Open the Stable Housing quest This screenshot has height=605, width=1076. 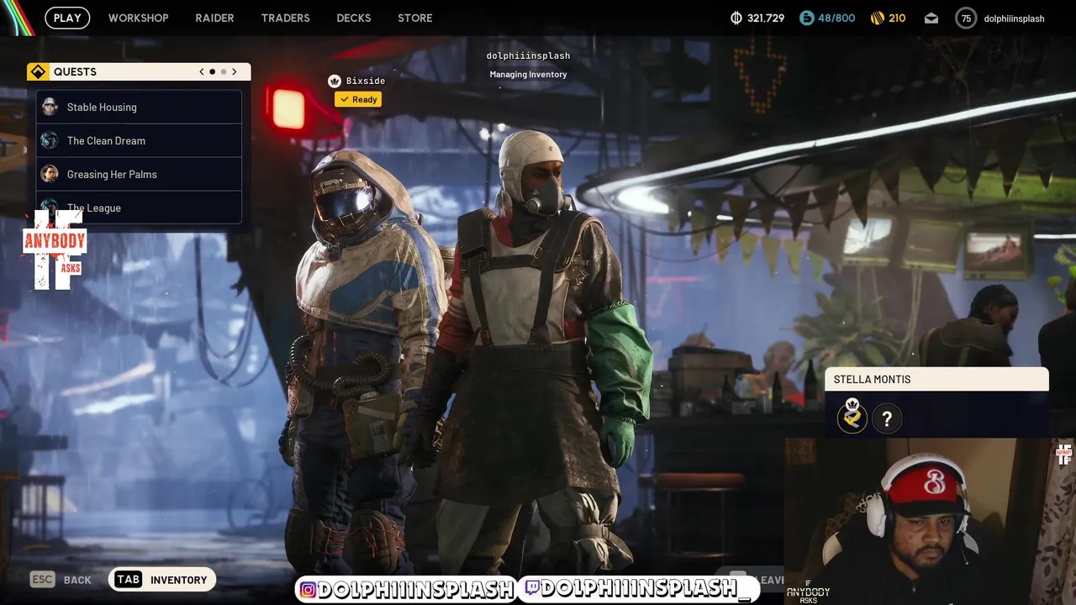click(x=139, y=107)
